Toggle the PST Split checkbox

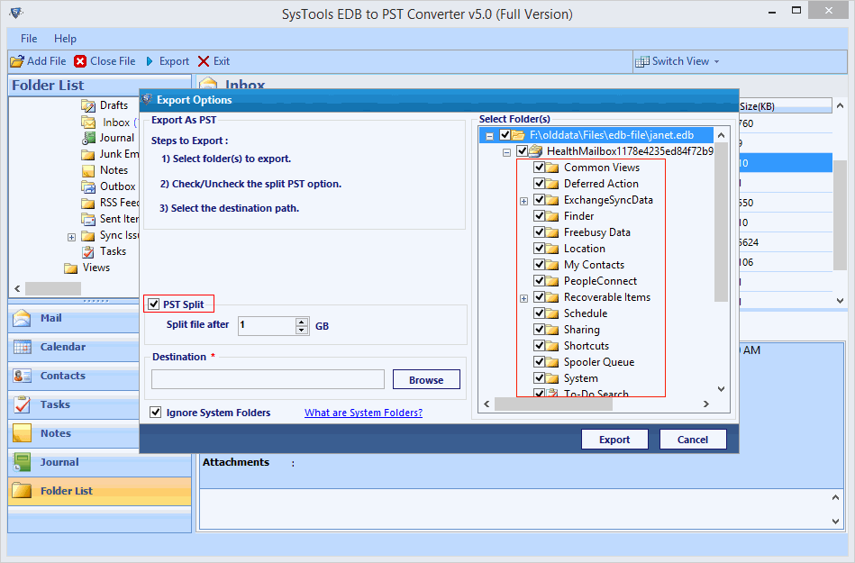coord(154,304)
